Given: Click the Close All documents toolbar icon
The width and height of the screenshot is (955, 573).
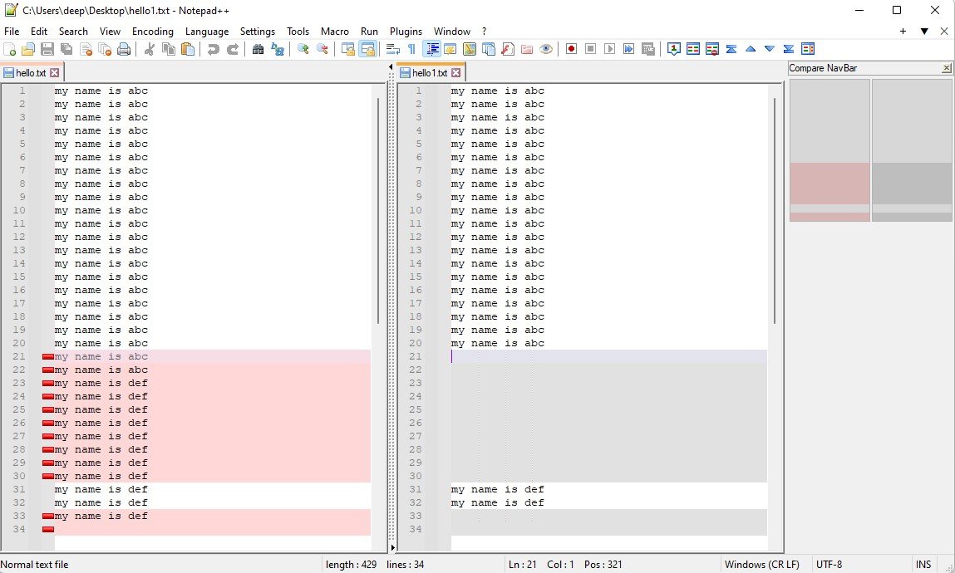Looking at the screenshot, I should [105, 49].
